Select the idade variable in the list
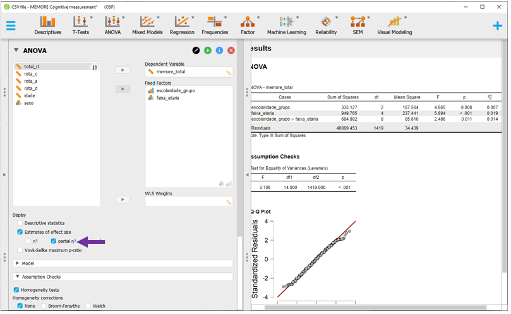This screenshot has height=314, width=511. (30, 95)
